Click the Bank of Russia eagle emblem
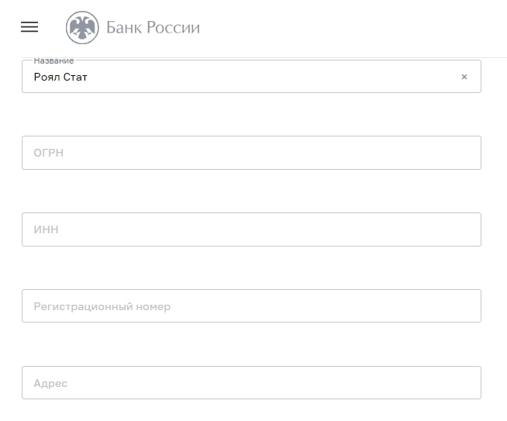The height and width of the screenshot is (421, 507). pyautogui.click(x=82, y=27)
